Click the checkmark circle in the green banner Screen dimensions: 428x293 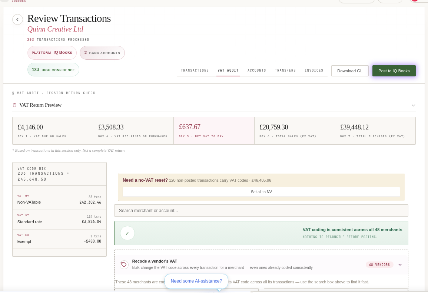tap(127, 233)
